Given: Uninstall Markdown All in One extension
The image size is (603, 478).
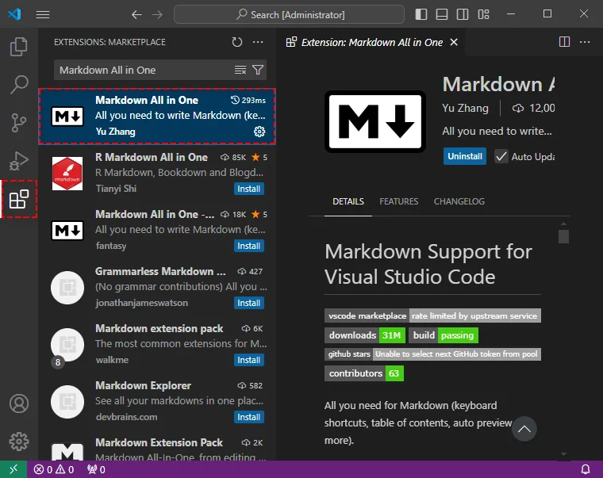Looking at the screenshot, I should [x=465, y=156].
